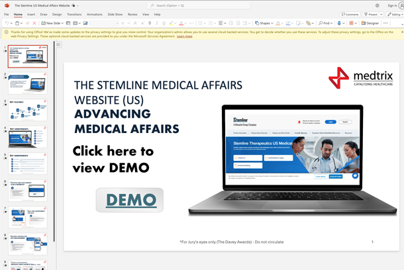This screenshot has height=270, width=404.
Task: Click the Undo icon
Action: tap(7, 23)
